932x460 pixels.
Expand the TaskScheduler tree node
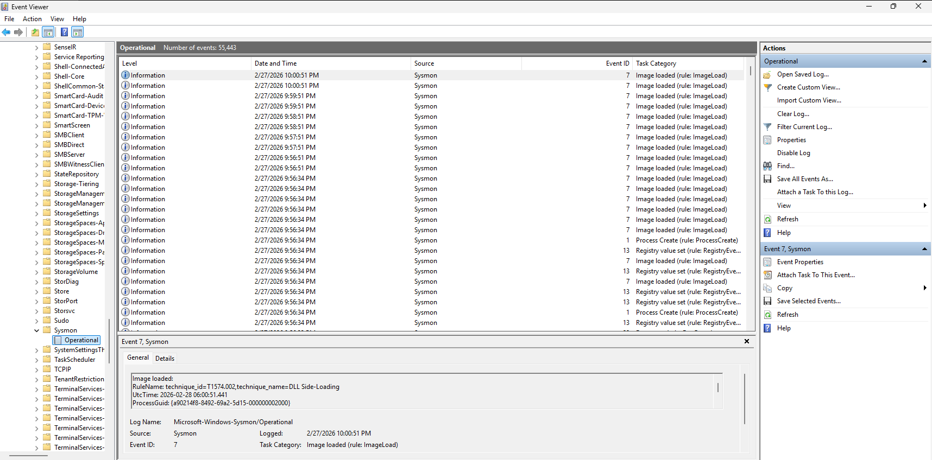click(x=36, y=360)
